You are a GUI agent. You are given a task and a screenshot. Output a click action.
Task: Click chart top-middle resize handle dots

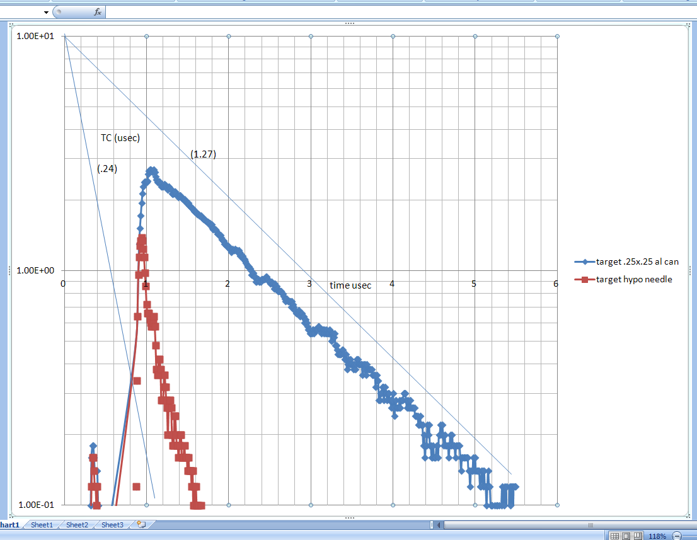(x=349, y=23)
